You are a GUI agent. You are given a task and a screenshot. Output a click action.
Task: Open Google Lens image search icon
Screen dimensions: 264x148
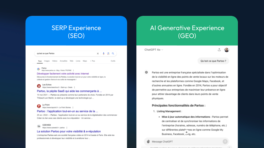[108, 53]
